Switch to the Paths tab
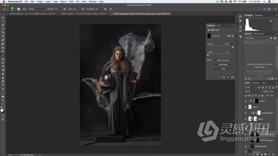 [x=264, y=83]
